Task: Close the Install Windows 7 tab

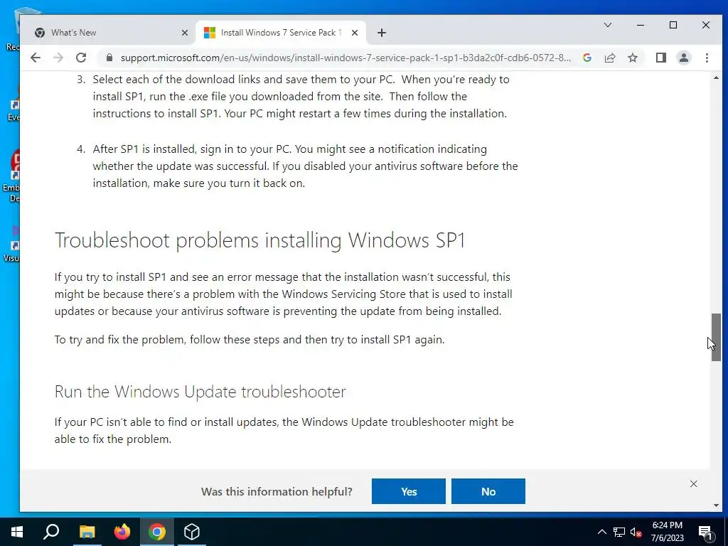Action: [354, 33]
